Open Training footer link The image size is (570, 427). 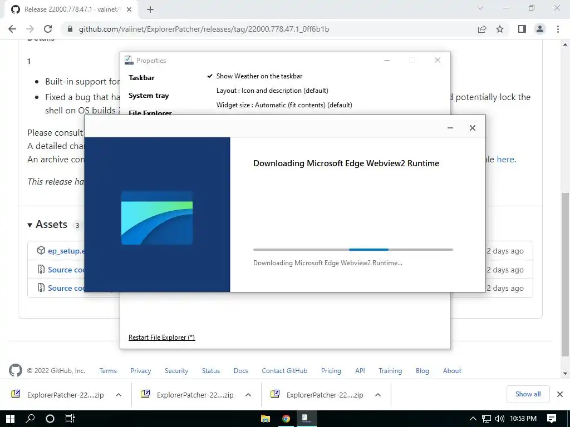click(390, 371)
